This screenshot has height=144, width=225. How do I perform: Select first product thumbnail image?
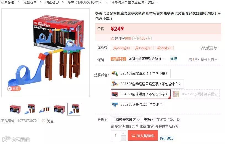tap(15, 109)
